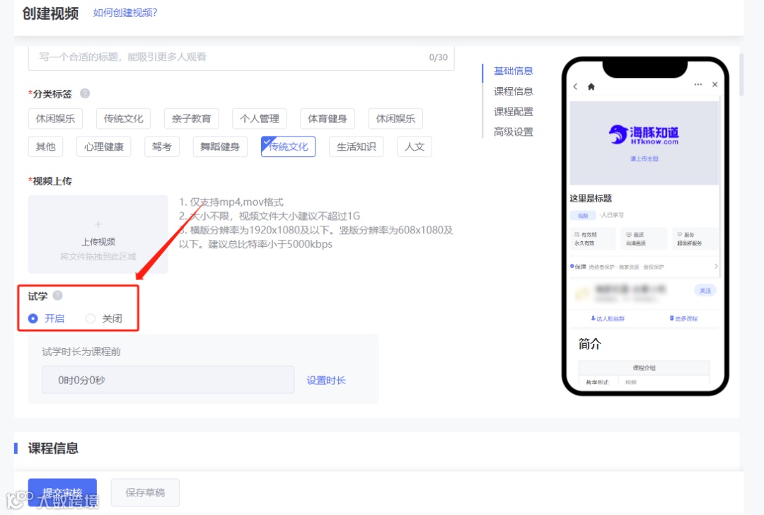This screenshot has height=515, width=764.
Task: Tap the X close icon in the phone preview
Action: [714, 84]
